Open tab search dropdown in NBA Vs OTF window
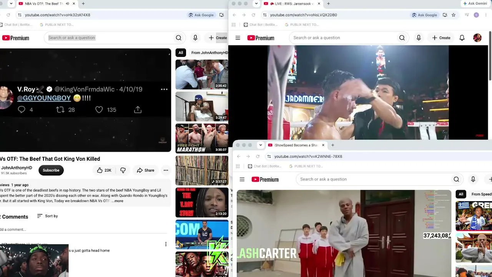Viewport: 492px width, 277px height. coord(11,4)
